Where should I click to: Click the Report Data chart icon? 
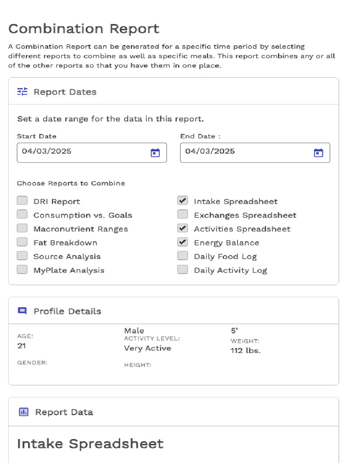click(23, 411)
